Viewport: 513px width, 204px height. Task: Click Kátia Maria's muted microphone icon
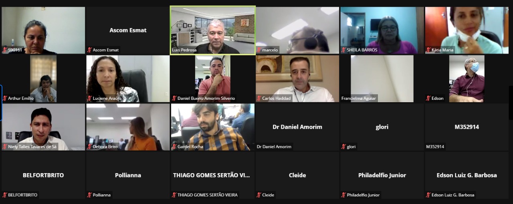(428, 50)
